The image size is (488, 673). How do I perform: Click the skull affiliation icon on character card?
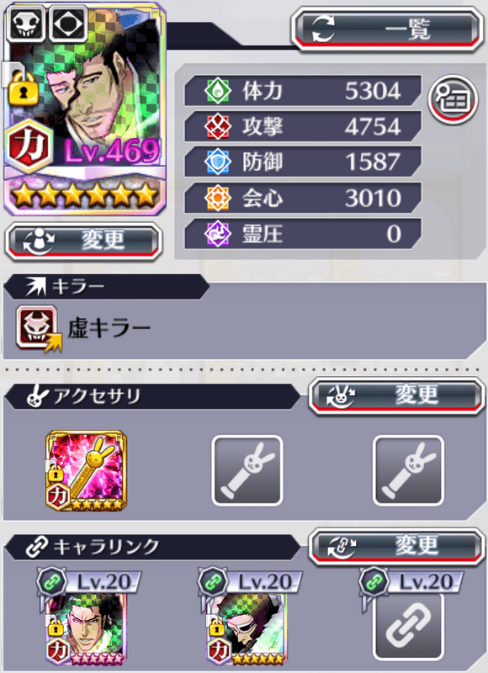pos(26,24)
